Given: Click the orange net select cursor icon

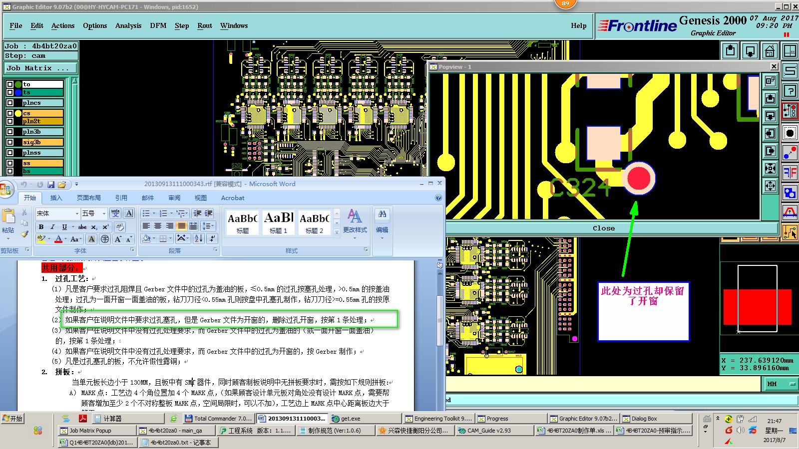Looking at the screenshot, I should pyautogui.click(x=790, y=232).
